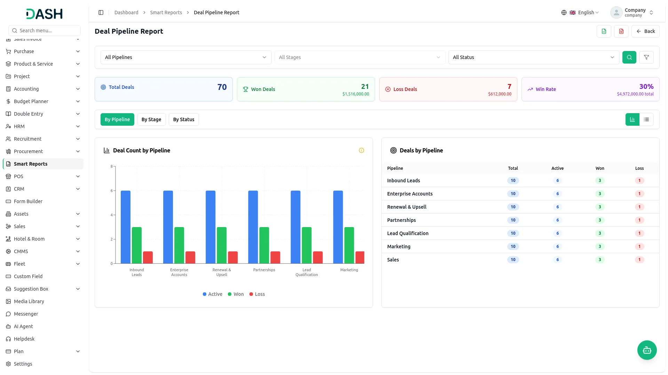668x375 pixels.
Task: Open the POS menu item
Action: [x=43, y=176]
